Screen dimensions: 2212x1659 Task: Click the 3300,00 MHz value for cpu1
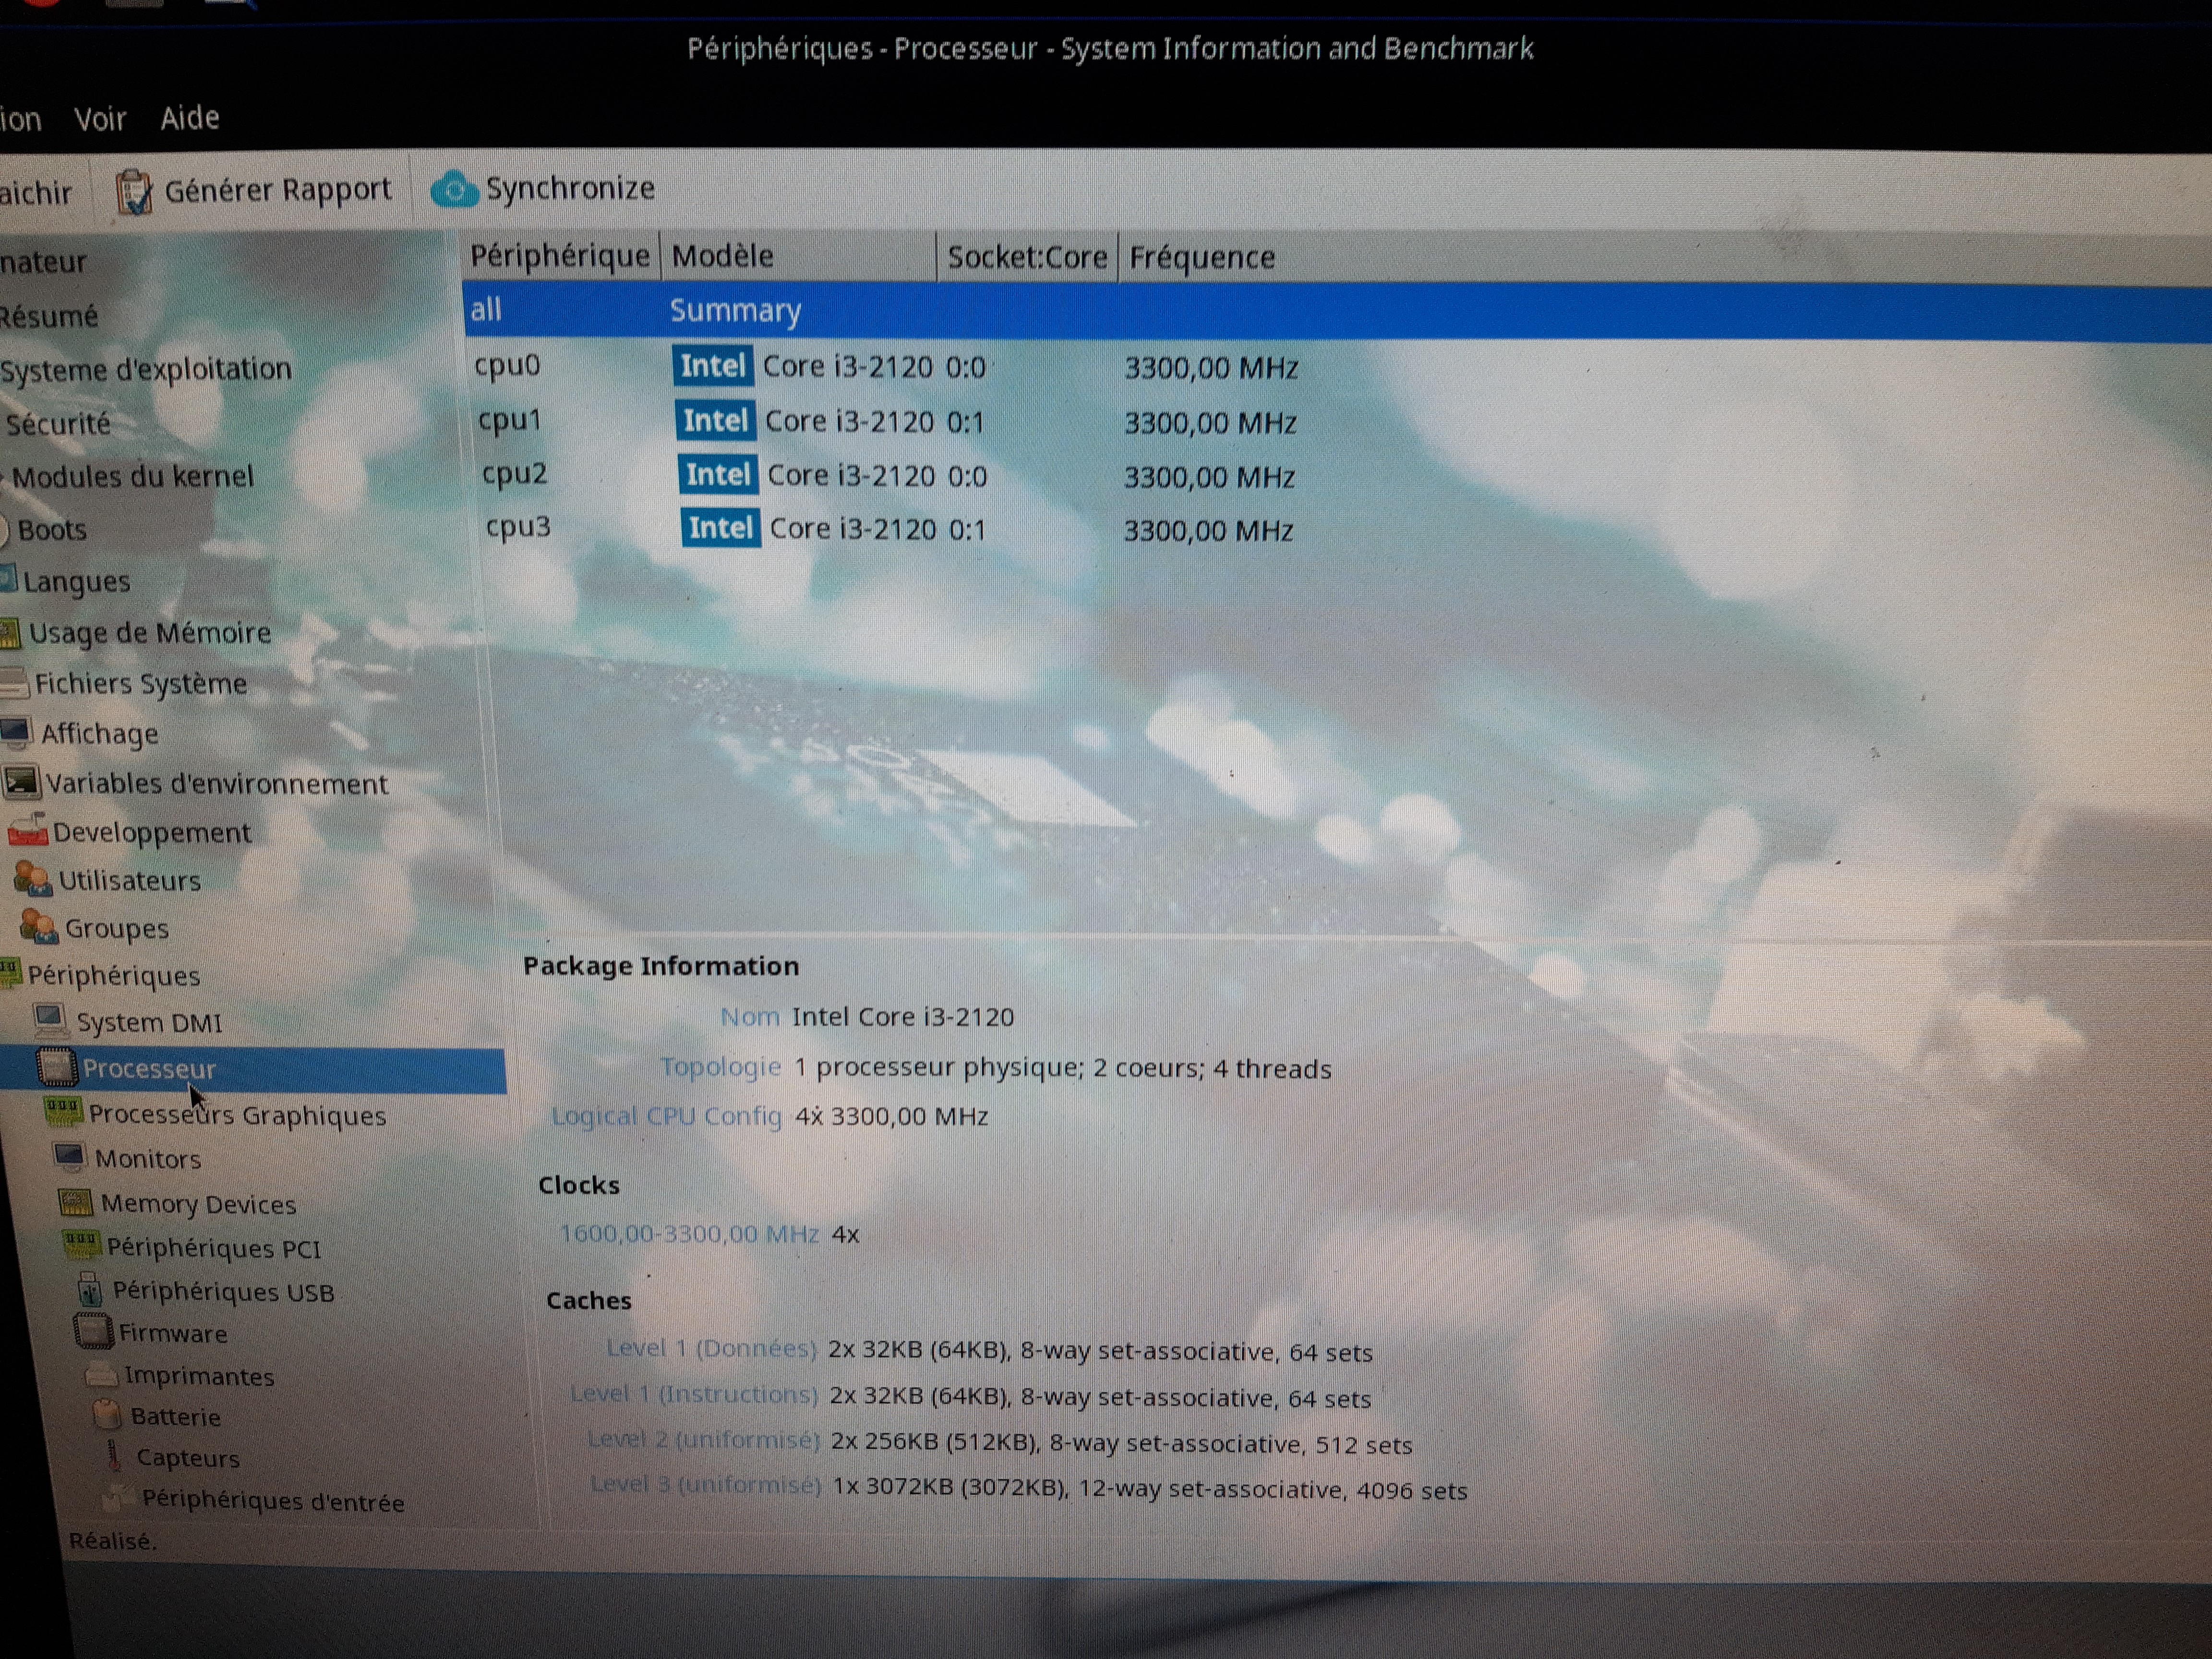tap(1210, 423)
